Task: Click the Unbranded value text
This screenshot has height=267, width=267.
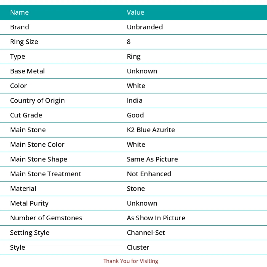Action: [145, 27]
